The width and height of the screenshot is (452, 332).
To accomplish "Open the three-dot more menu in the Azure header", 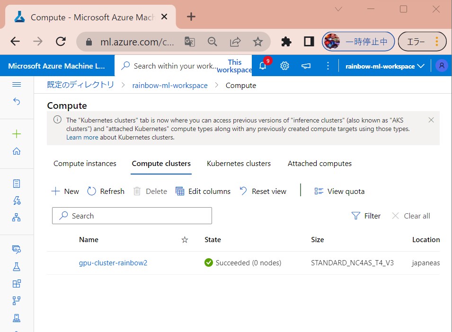I will [x=328, y=66].
